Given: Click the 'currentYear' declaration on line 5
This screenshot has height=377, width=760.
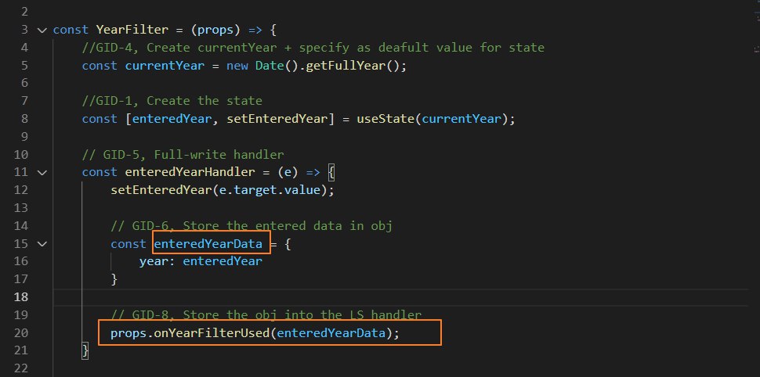Looking at the screenshot, I should click(165, 66).
